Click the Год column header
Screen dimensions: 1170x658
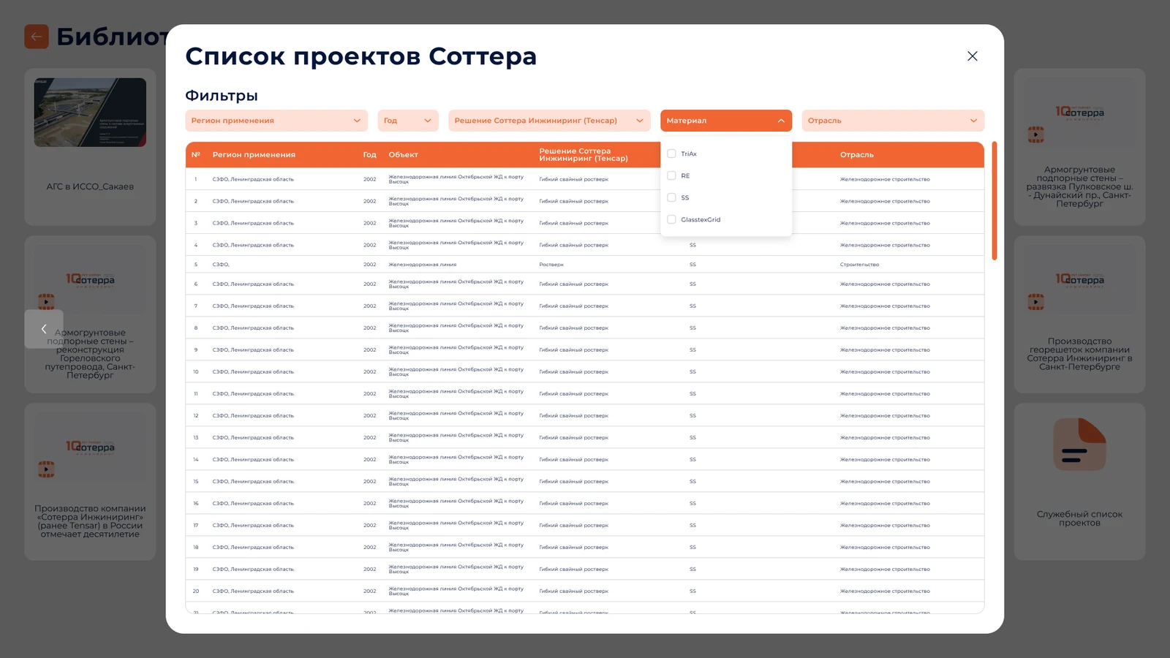coord(369,155)
